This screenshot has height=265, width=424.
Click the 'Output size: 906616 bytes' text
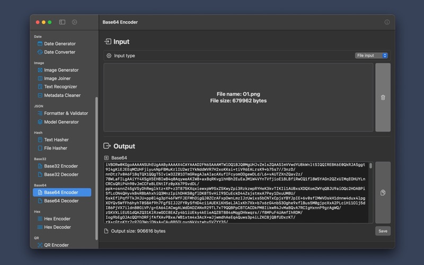[138, 231]
